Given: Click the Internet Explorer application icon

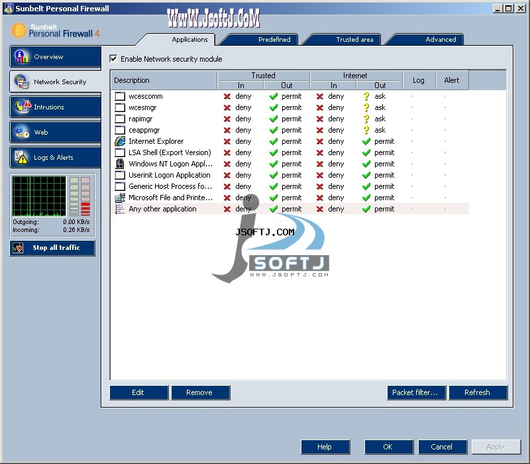Looking at the screenshot, I should tap(120, 141).
